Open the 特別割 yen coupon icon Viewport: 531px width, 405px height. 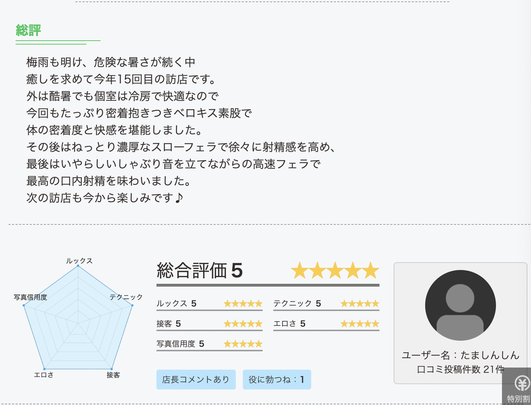tap(517, 386)
